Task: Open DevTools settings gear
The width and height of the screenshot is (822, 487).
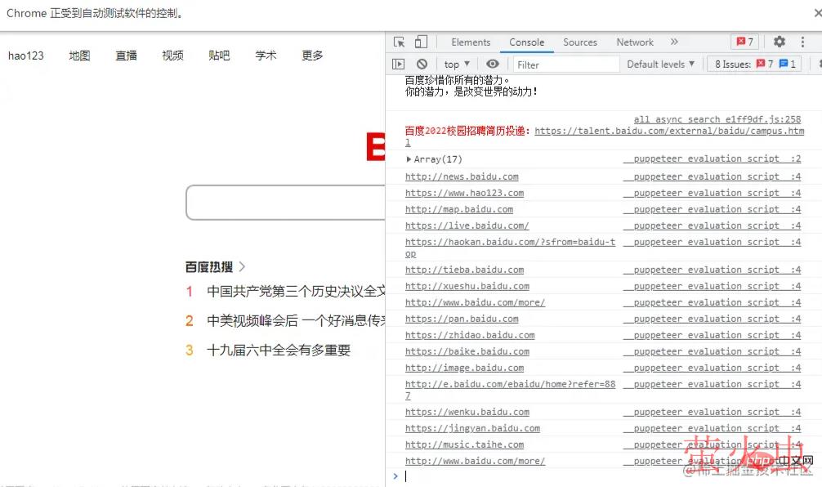Action: 779,42
